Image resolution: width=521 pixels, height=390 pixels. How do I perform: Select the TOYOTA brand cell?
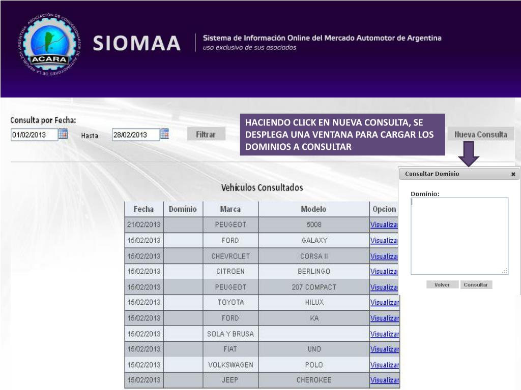point(230,303)
